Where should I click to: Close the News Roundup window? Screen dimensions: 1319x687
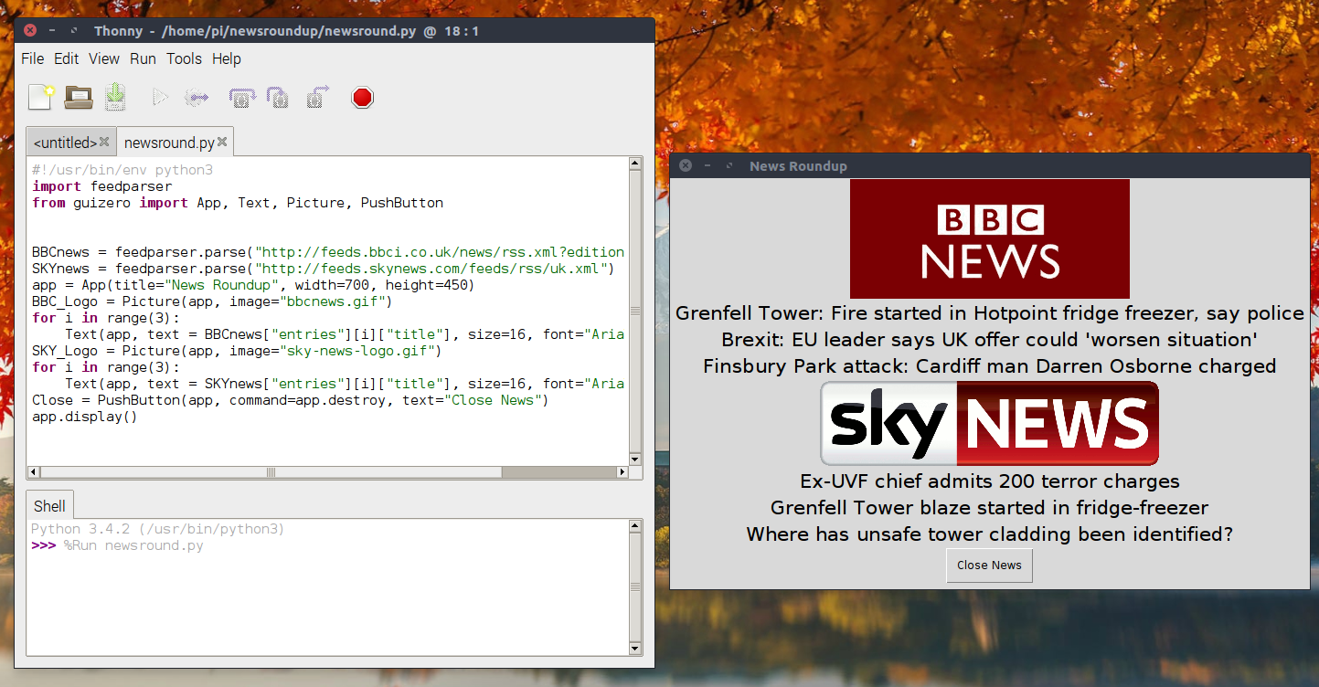tap(686, 165)
